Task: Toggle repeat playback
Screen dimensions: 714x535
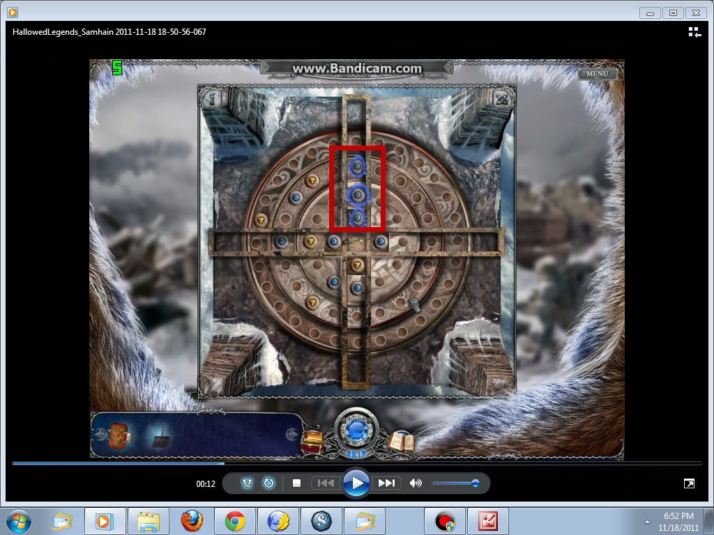Action: click(268, 483)
